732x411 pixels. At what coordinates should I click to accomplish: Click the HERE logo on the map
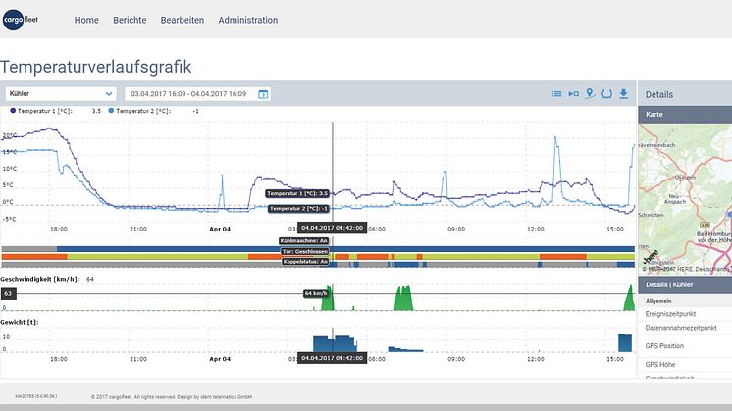(x=651, y=258)
